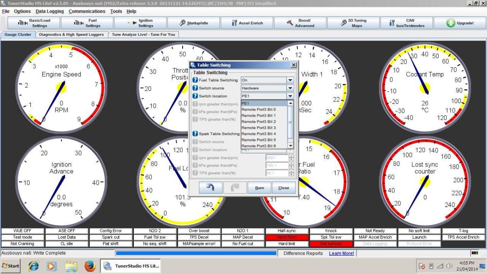Click the dropdown list scrollbar thumb
Image resolution: width=487 pixels, height=274 pixels.
(x=290, y=121)
